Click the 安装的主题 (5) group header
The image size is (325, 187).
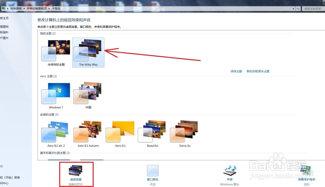click(49, 115)
